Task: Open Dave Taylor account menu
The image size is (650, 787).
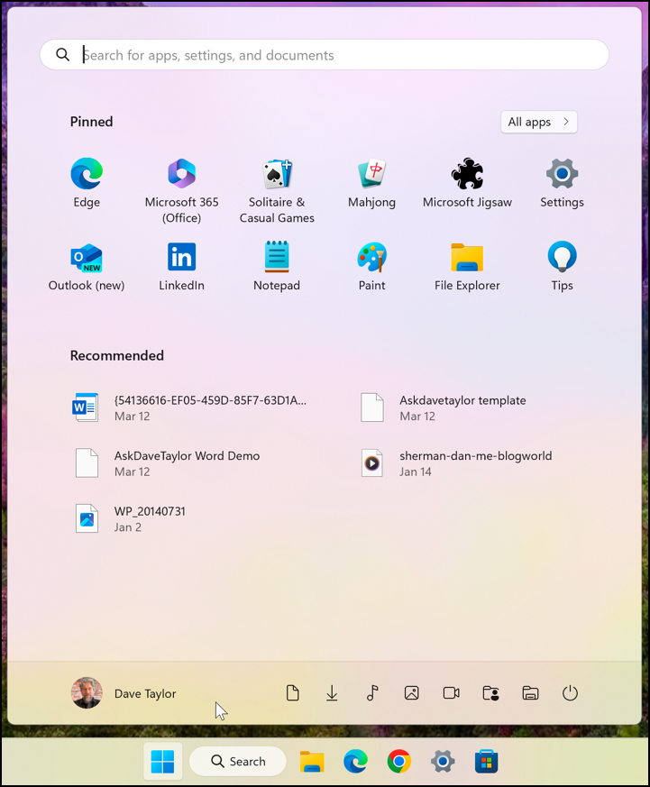Action: click(124, 693)
